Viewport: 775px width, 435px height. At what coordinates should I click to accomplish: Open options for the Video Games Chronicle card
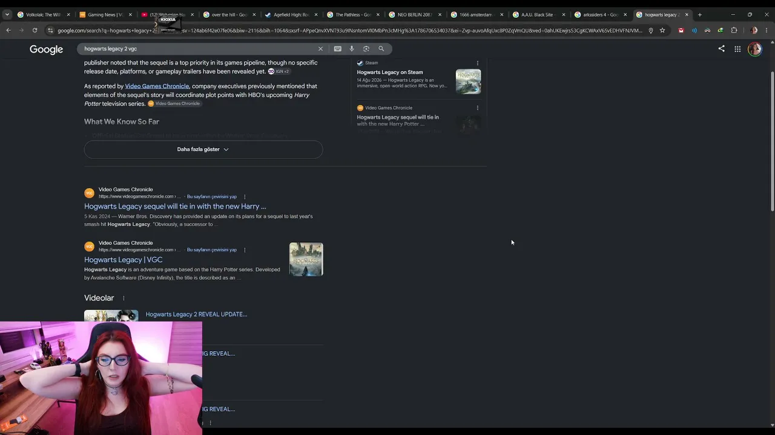(477, 108)
